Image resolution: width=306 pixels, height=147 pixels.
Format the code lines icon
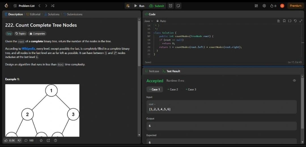[x=279, y=21]
